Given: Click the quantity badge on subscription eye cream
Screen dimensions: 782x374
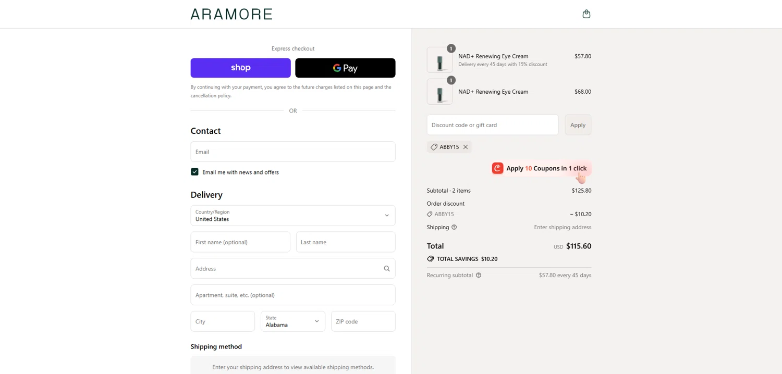Looking at the screenshot, I should (x=451, y=48).
